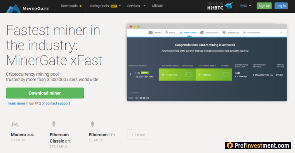Click the Ethereum ETH diamond icon
Image resolution: width=295 pixels, height=153 pixels.
(x=92, y=124)
